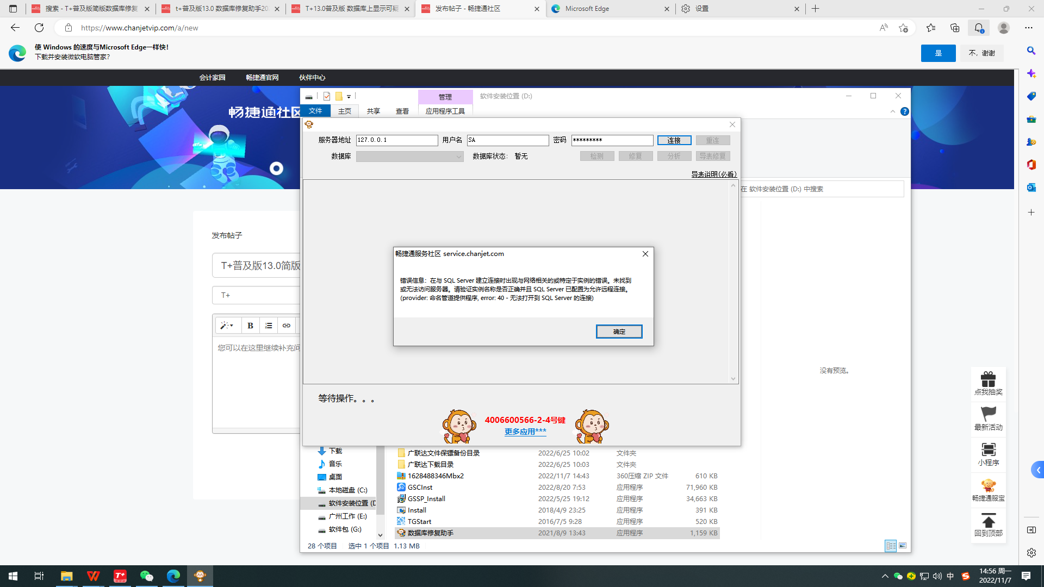Go back in Edge browser
1044x587 pixels.
tap(15, 28)
